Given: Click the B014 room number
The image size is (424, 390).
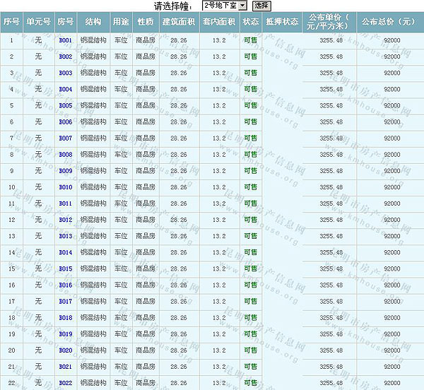Looking at the screenshot, I should click(65, 252).
